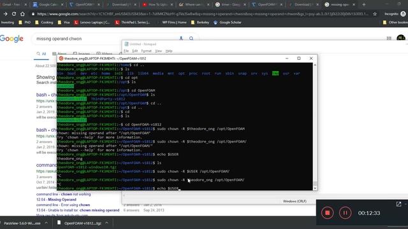408x229 pixels.
Task: Click the Windows (CRLF) status entry
Action: (x=295, y=201)
